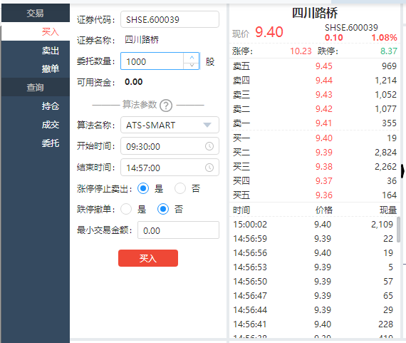Click the 1.08% change percentage
Screen dimensions: 406x343
(384, 38)
